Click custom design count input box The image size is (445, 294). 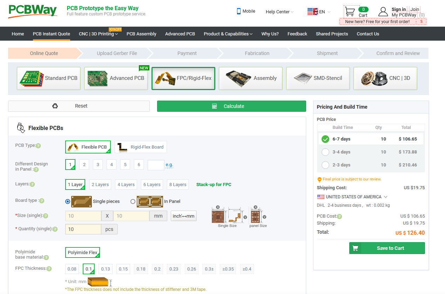pyautogui.click(x=156, y=165)
